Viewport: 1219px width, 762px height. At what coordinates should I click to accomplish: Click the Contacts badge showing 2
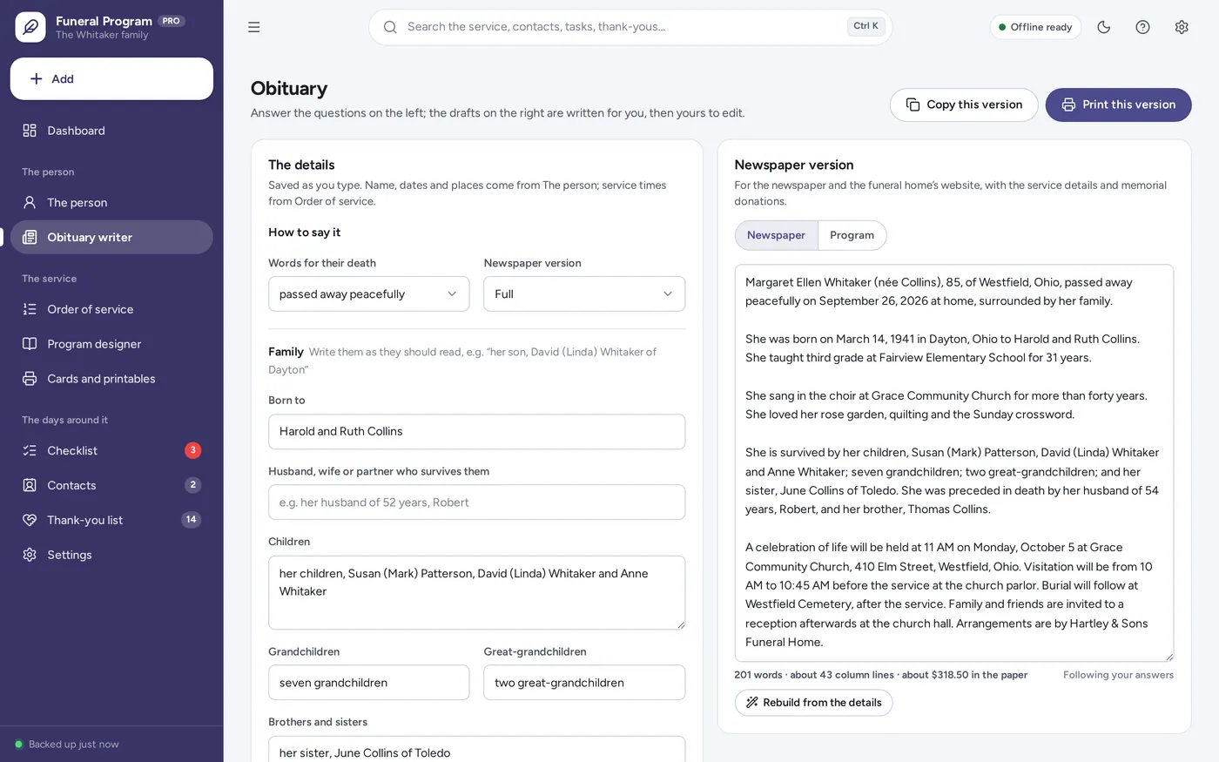[193, 485]
